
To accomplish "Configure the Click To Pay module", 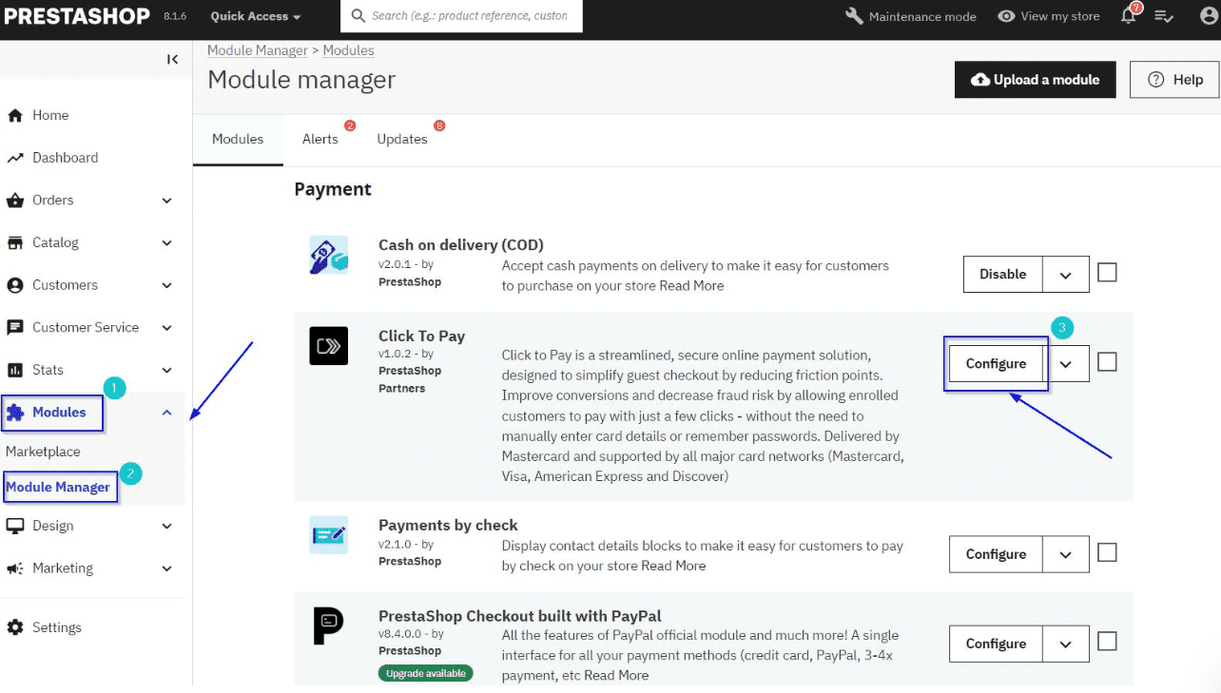I will tap(996, 363).
